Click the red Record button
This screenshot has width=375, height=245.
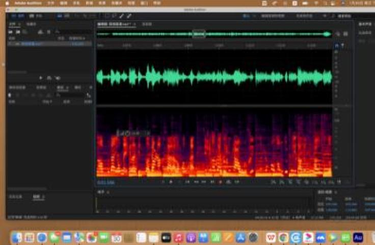click(220, 182)
